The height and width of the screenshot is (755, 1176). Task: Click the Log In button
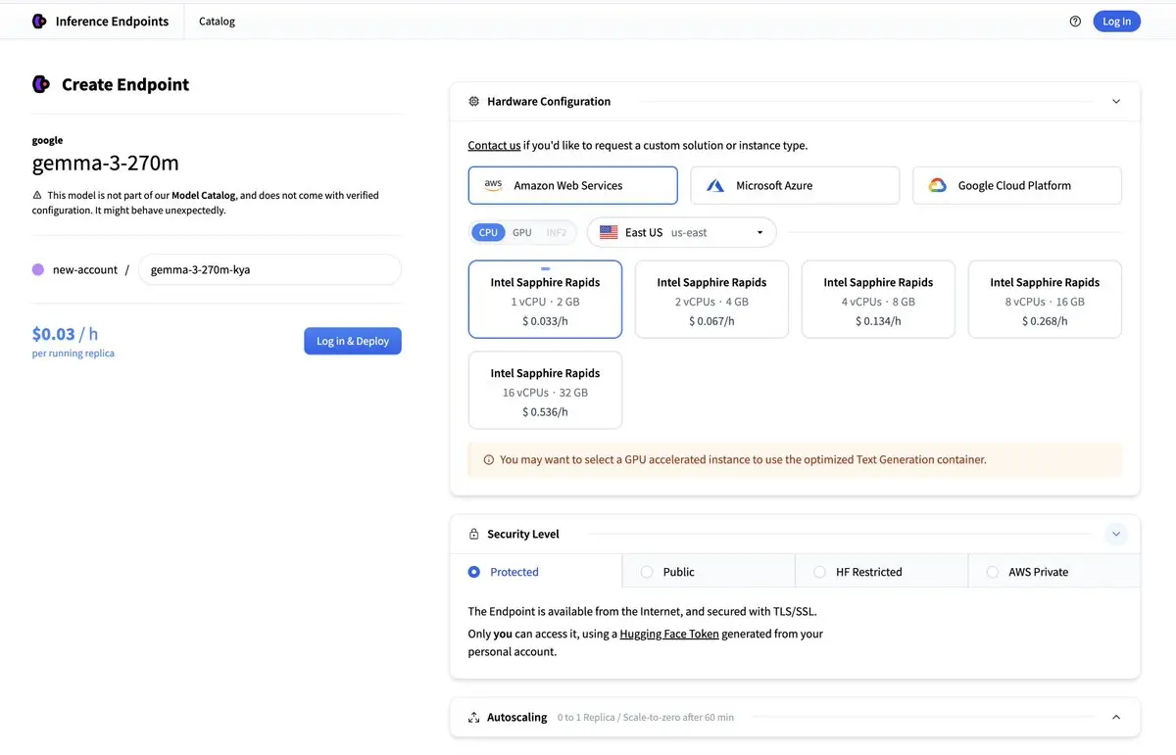[x=1116, y=21]
